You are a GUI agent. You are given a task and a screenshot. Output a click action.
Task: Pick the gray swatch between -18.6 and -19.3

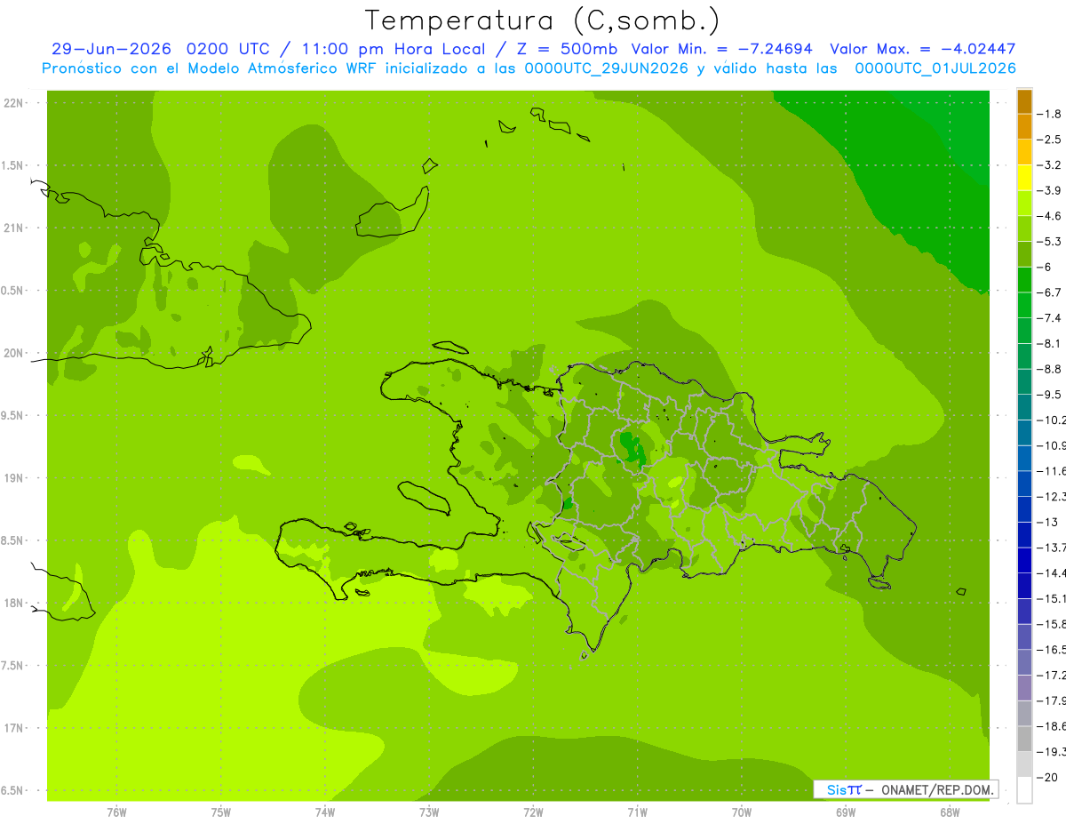coord(1024,739)
